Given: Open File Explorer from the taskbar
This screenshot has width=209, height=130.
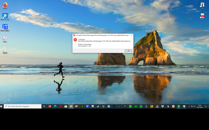Looking at the screenshot, I should pyautogui.click(x=71, y=106).
